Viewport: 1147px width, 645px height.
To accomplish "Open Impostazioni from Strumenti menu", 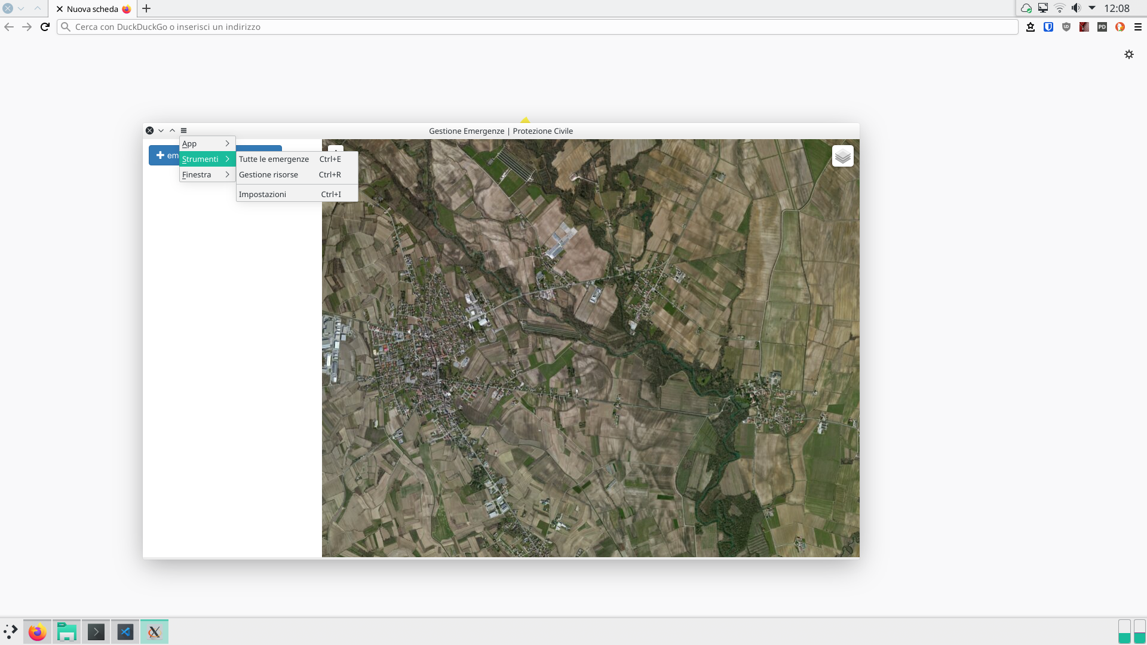I will coord(297,195).
